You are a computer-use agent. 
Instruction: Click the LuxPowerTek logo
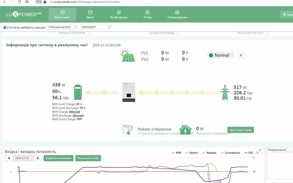[24, 14]
